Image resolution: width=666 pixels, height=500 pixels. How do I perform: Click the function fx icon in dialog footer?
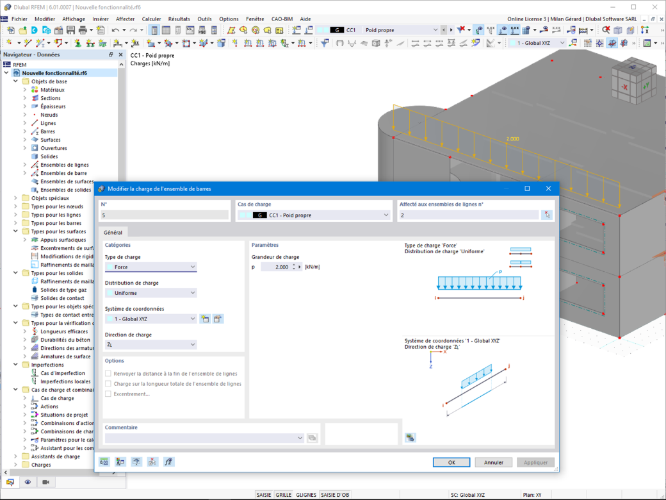[x=168, y=462]
